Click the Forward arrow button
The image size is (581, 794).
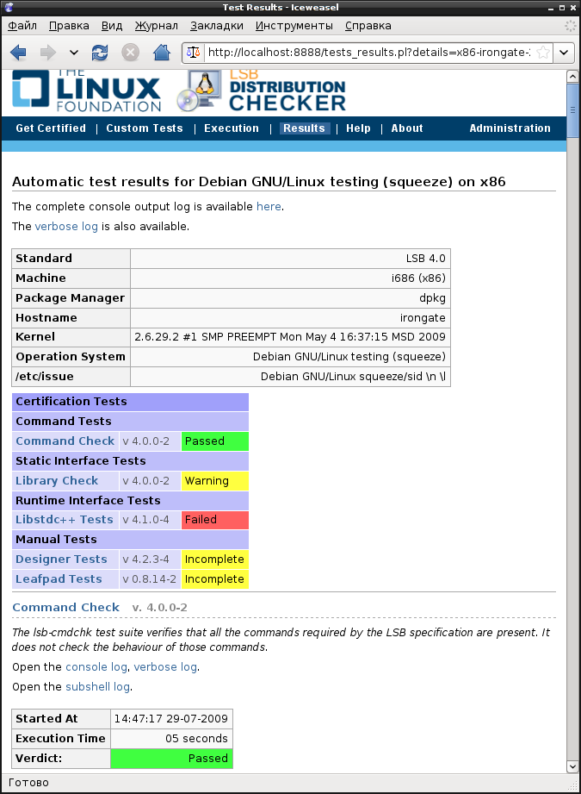[48, 52]
